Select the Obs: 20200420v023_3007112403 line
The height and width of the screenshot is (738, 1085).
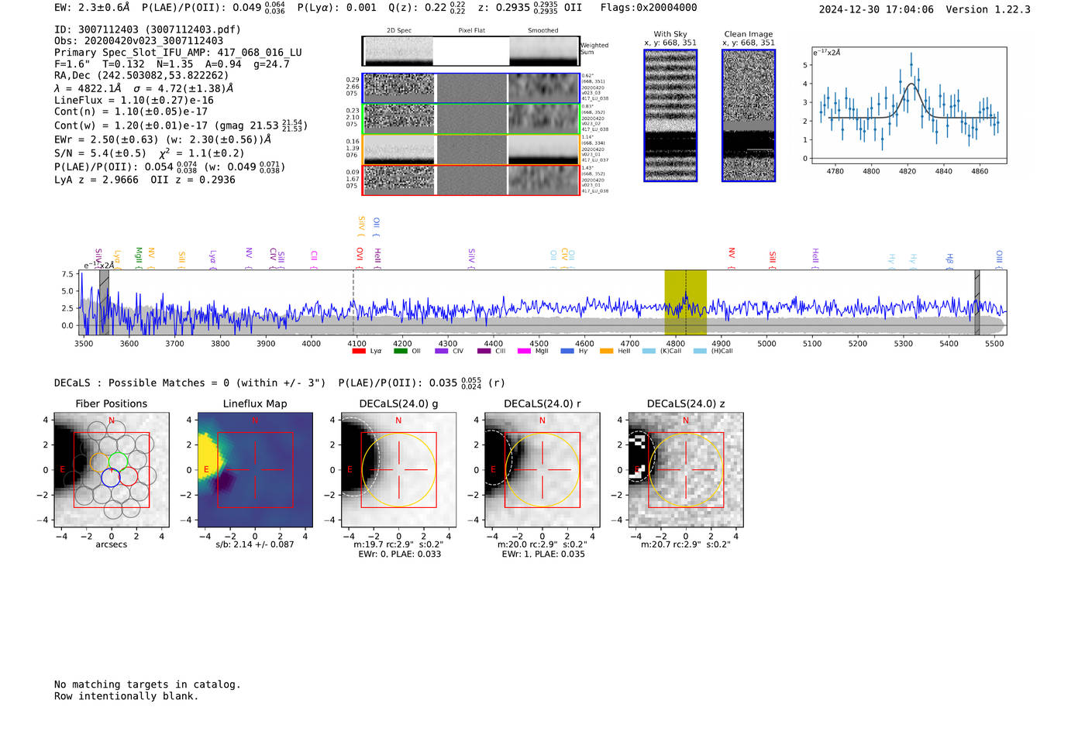tap(139, 41)
